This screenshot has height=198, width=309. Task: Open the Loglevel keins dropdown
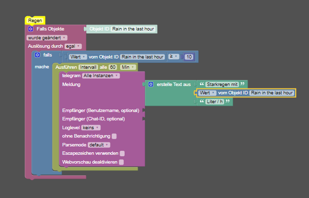pos(91,128)
